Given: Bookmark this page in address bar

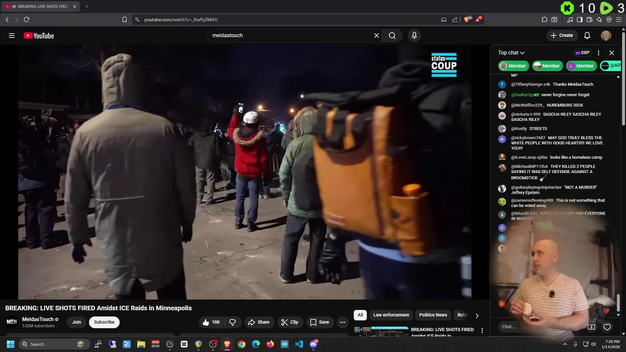Looking at the screenshot, I should [x=124, y=20].
